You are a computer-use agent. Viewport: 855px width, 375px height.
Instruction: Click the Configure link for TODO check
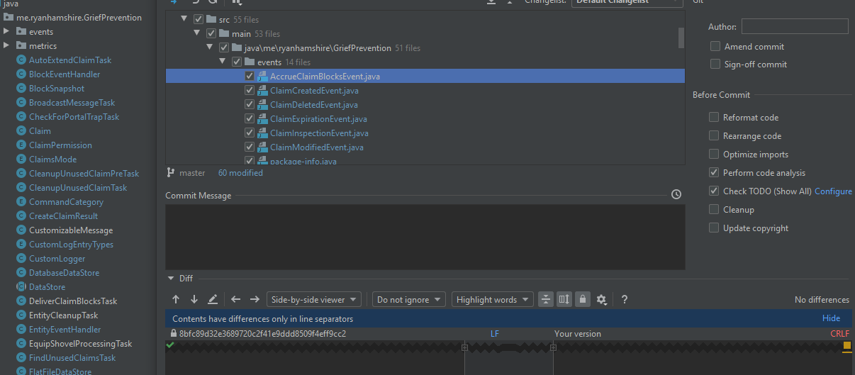(833, 191)
